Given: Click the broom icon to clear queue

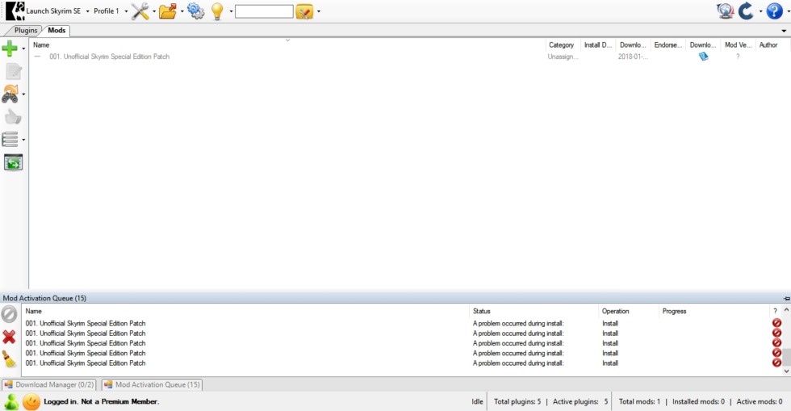Looking at the screenshot, I should pyautogui.click(x=10, y=359).
